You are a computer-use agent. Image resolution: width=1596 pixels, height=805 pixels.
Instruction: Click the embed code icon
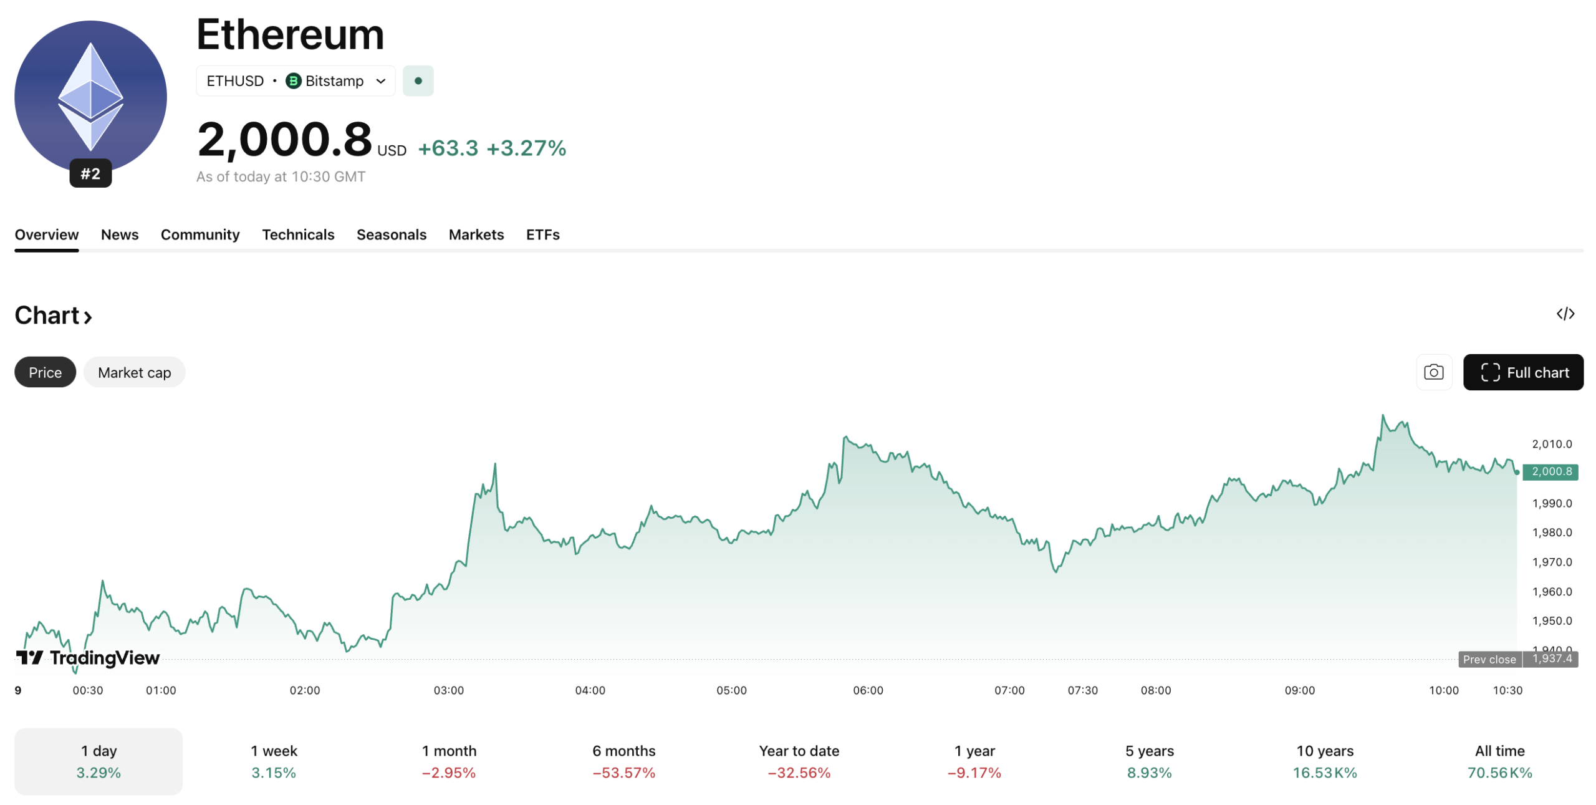(1565, 314)
